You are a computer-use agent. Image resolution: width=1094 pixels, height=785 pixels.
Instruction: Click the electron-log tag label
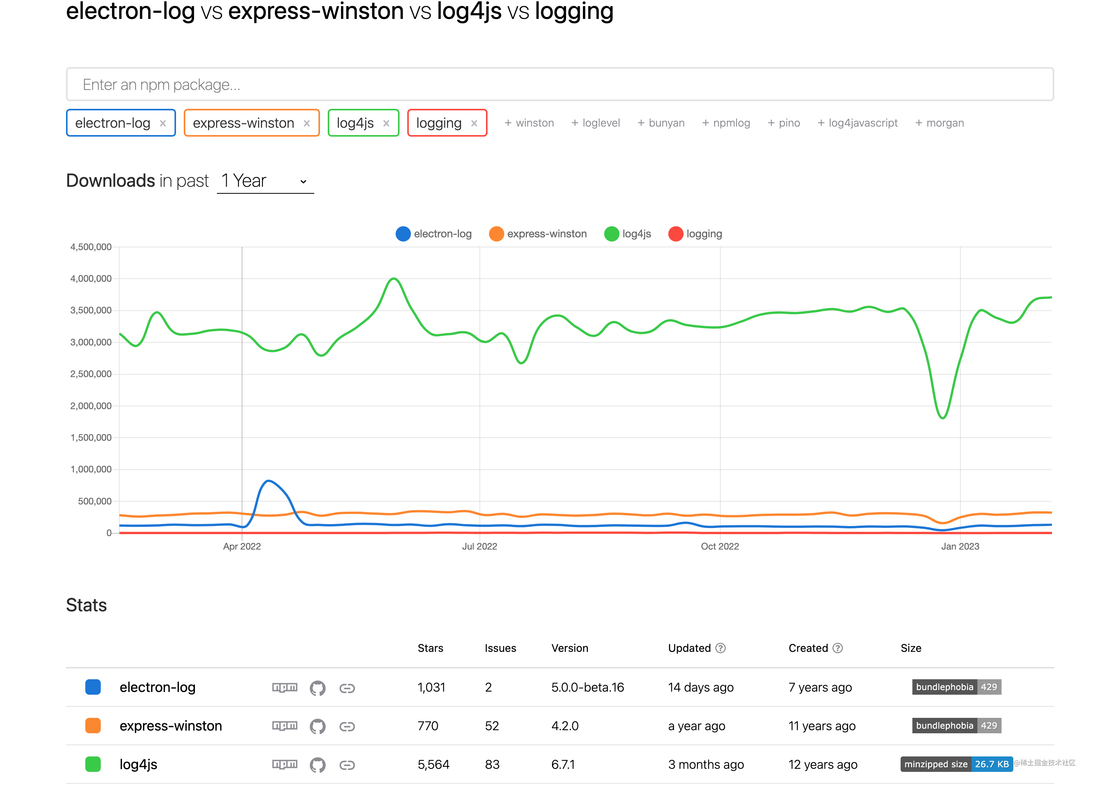(113, 123)
